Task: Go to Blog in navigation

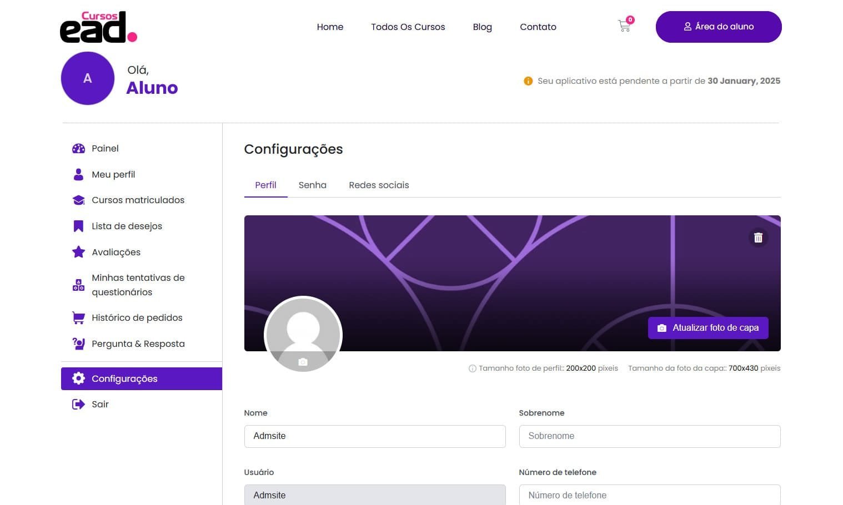Action: pyautogui.click(x=482, y=27)
